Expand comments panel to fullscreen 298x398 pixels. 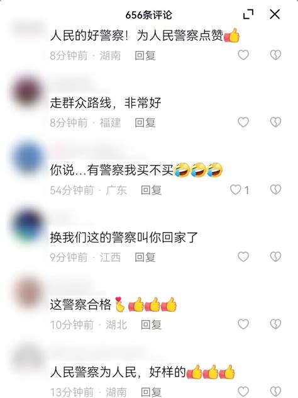(248, 14)
